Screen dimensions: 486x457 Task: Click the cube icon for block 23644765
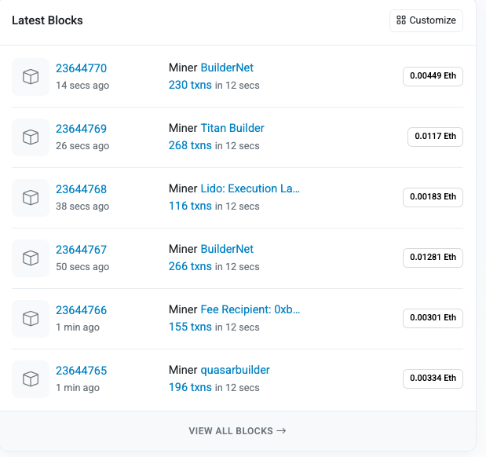31,378
